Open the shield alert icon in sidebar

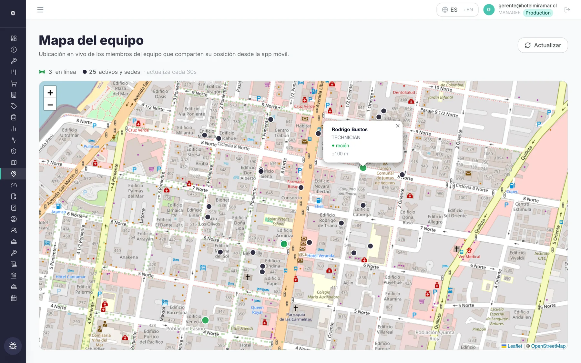click(x=14, y=151)
